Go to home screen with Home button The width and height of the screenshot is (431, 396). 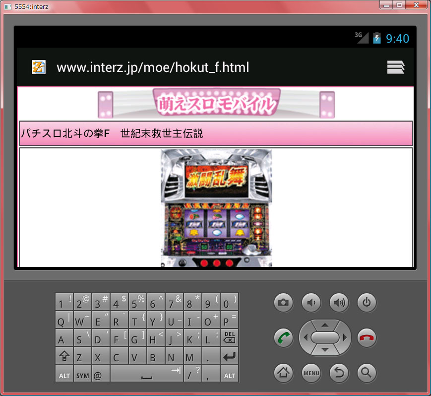click(x=283, y=373)
